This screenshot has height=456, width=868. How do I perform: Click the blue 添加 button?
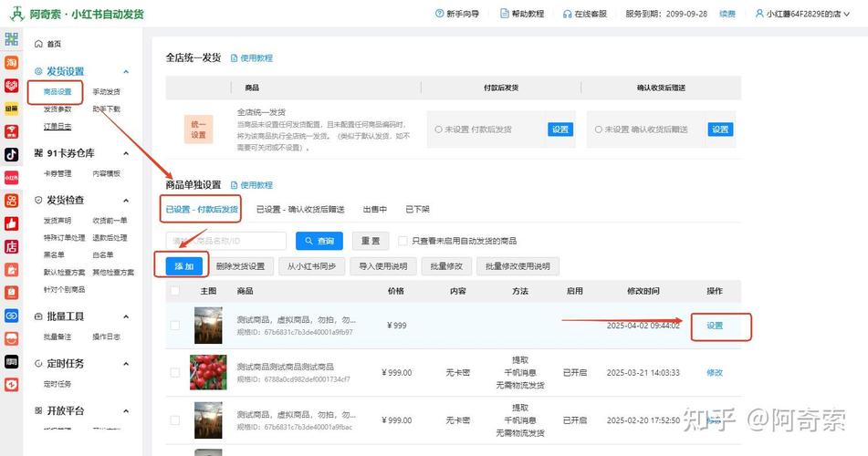[x=183, y=266]
